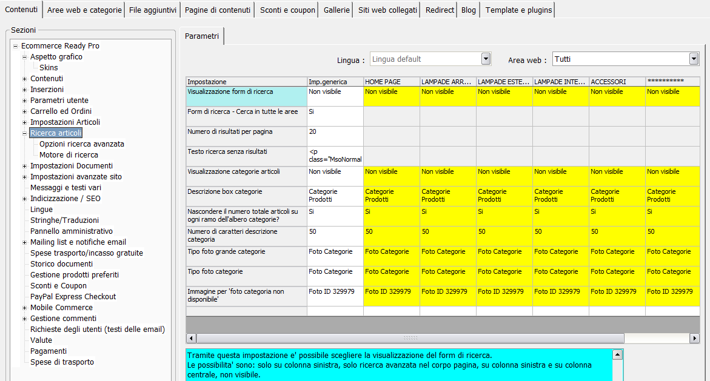Switch to the Gallerie tab
The image size is (710, 381).
click(x=337, y=10)
